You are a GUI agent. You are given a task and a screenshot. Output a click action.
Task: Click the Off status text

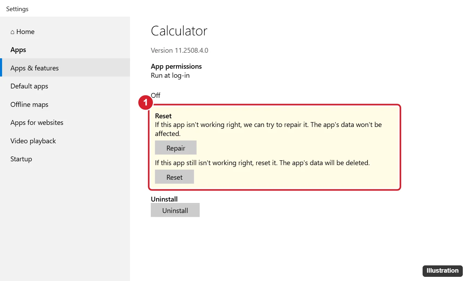coord(156,95)
